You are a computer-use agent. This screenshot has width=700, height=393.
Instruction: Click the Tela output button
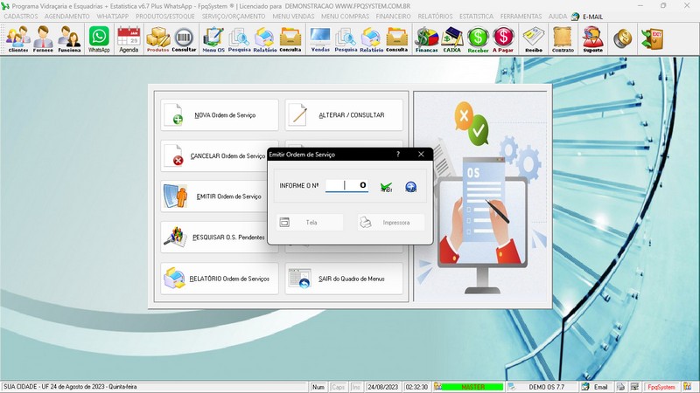pyautogui.click(x=310, y=223)
